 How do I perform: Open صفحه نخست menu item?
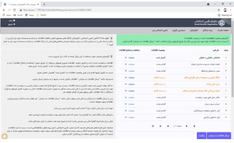[223, 30]
